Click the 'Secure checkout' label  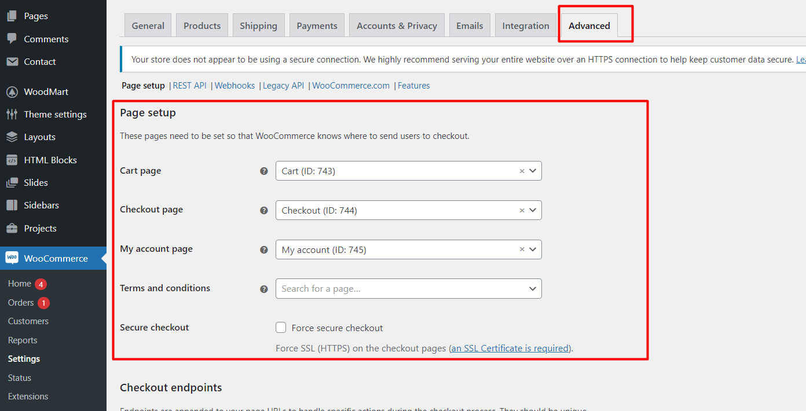(155, 327)
